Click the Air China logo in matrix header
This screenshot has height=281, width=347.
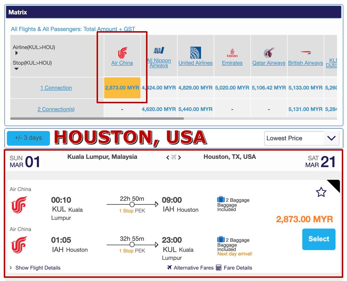pos(122,53)
